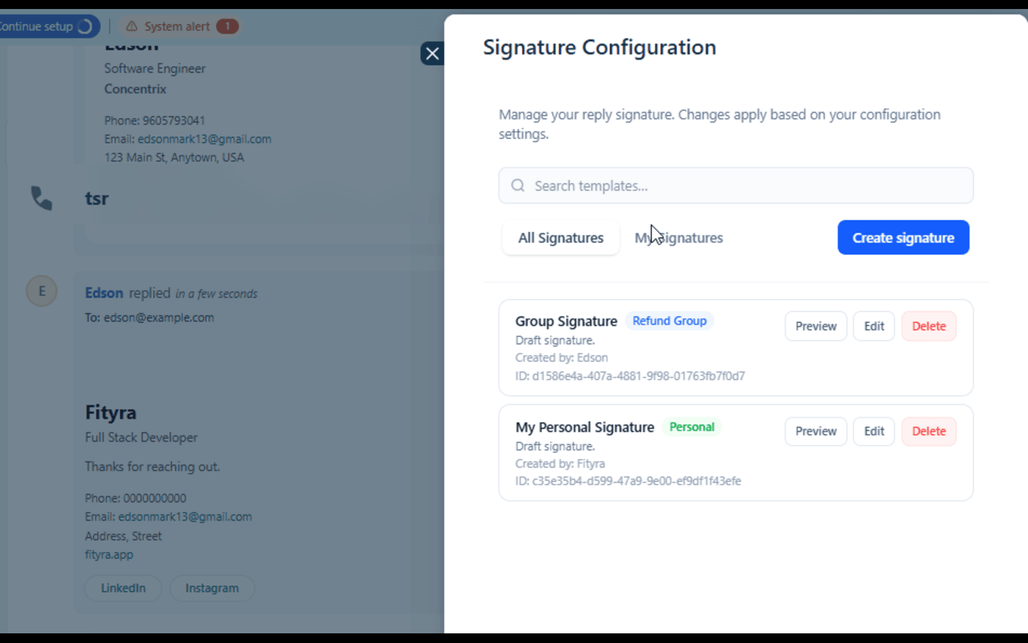Click the search magnifier icon
The width and height of the screenshot is (1028, 643).
[x=518, y=186]
